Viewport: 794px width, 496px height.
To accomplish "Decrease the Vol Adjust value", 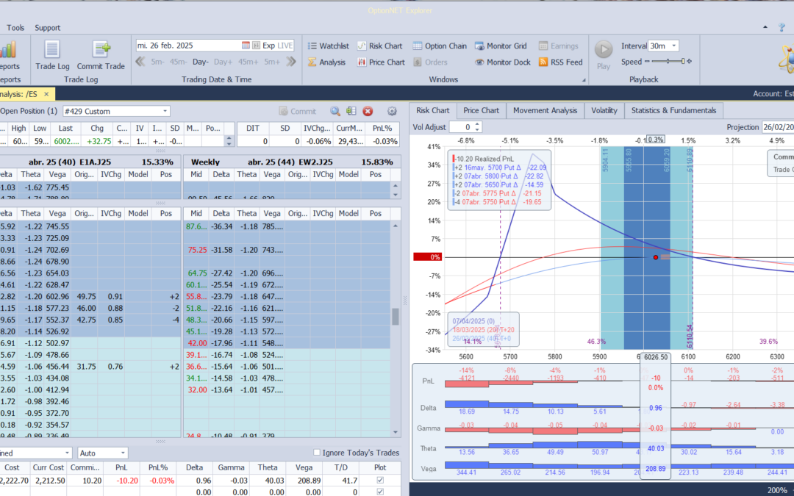I will click(x=477, y=130).
